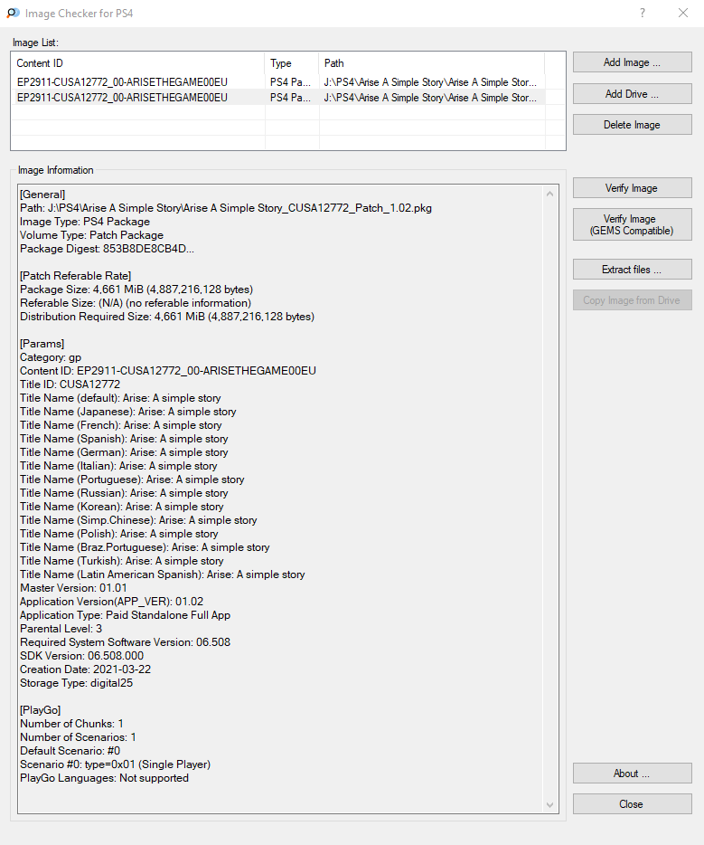Click the 'Category: gp' line
This screenshot has width=704, height=845.
51,357
